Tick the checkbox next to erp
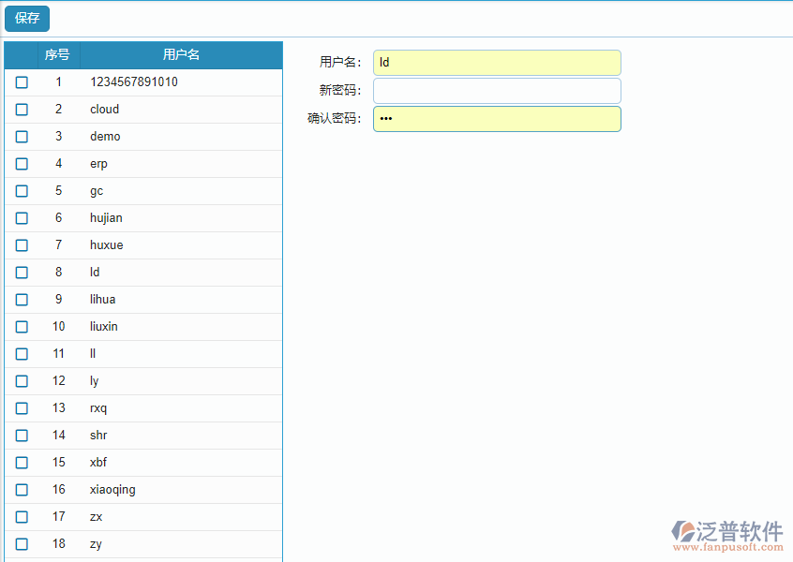The image size is (793, 562). tap(22, 163)
